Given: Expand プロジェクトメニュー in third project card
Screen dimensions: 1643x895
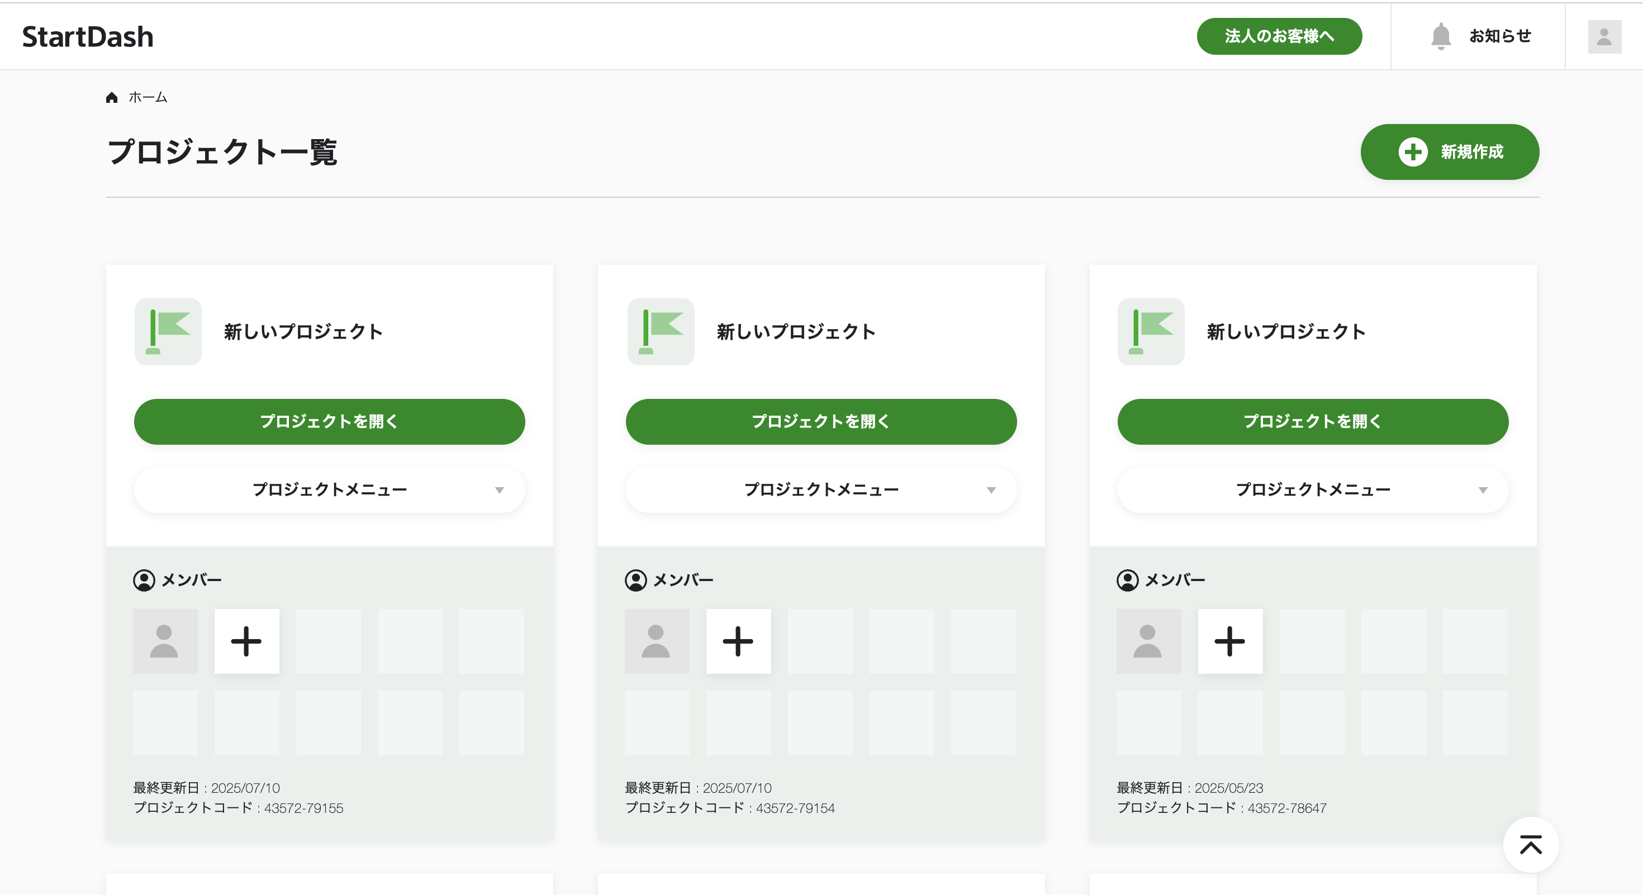Looking at the screenshot, I should point(1313,489).
